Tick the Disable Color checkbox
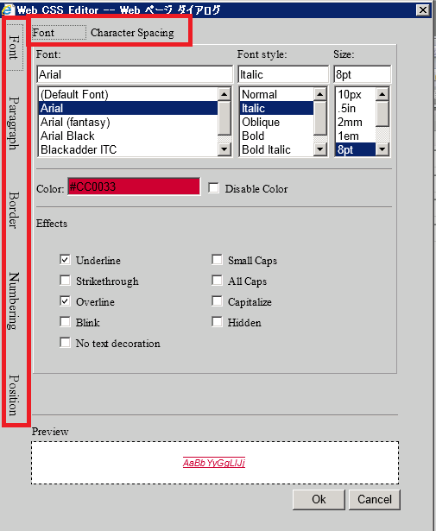This screenshot has height=531, width=436. 213,188
